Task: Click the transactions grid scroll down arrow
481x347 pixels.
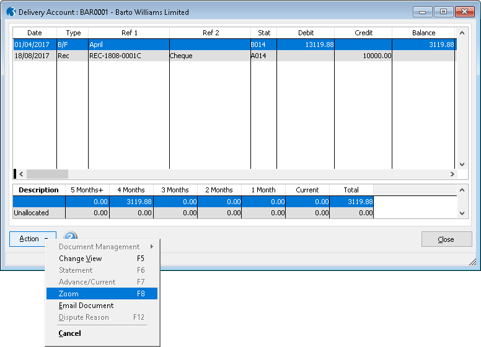Action: [462, 165]
